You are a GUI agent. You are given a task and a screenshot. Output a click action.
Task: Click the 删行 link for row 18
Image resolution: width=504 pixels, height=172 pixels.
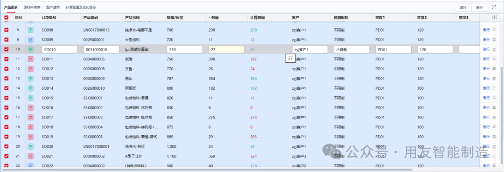(x=486, y=127)
